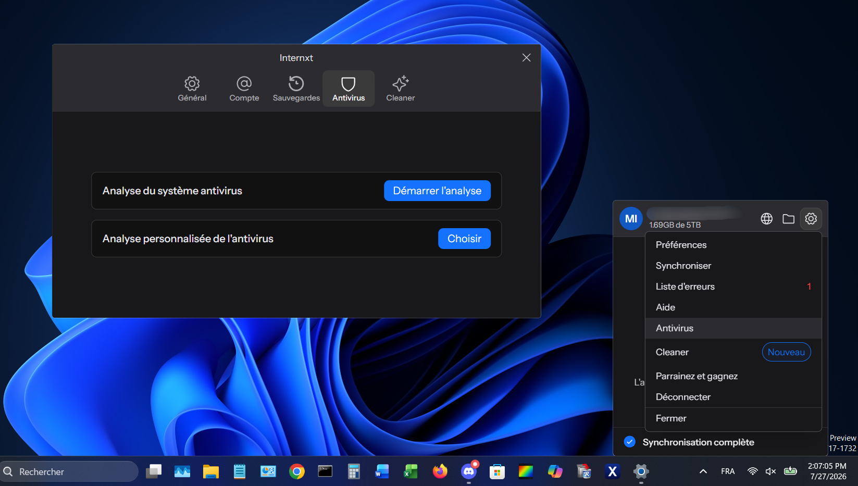Open Liste d'erreurs menu entry
This screenshot has width=858, height=486.
[x=733, y=286]
